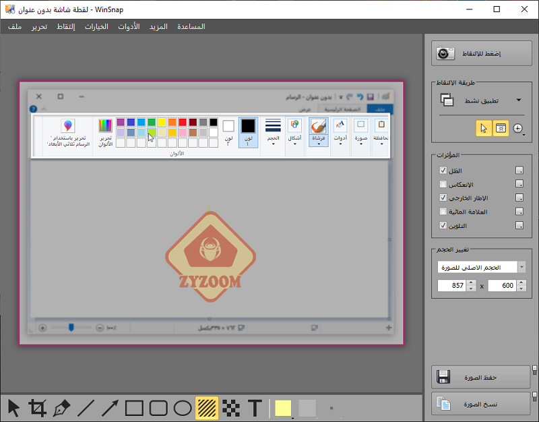
Task: Open the الخيارات menu
Action: tap(96, 26)
